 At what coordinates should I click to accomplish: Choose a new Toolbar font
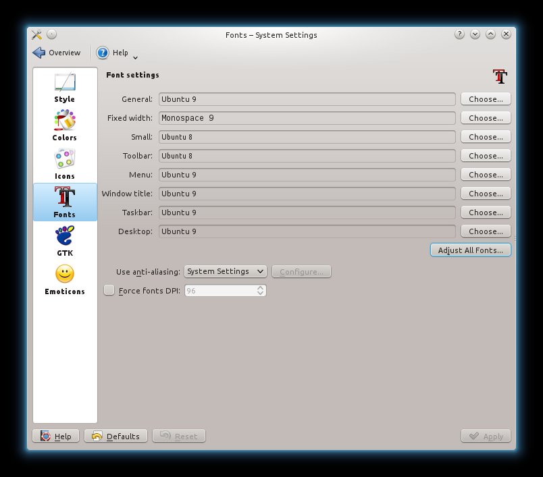486,156
